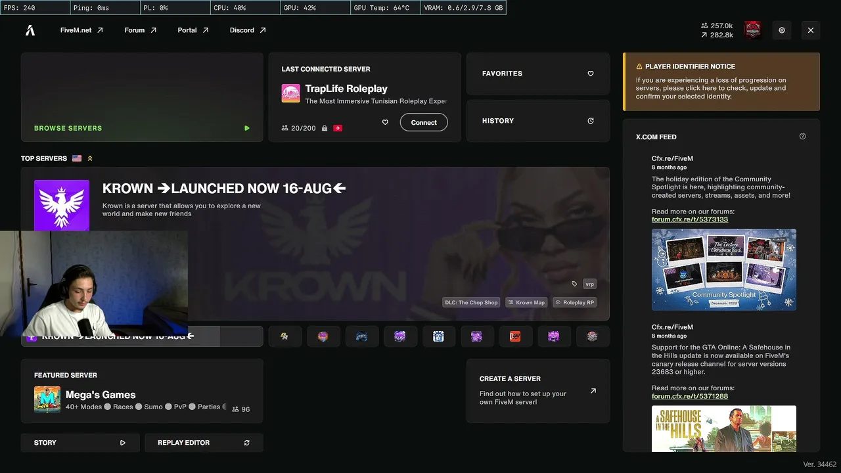Click the arrow icon on Create a Server
This screenshot has height=473, width=841.
593,391
